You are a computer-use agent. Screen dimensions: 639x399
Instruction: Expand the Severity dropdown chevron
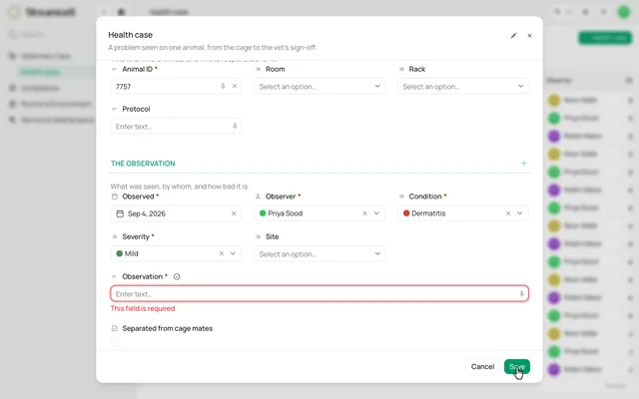233,253
